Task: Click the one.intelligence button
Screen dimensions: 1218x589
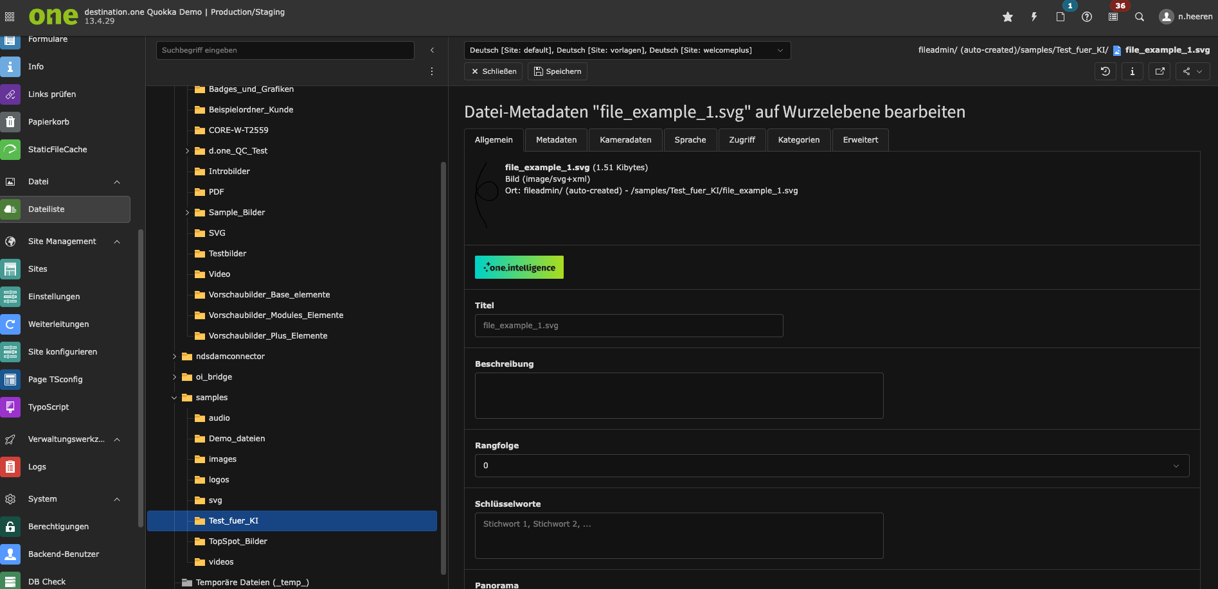Action: [x=519, y=267]
